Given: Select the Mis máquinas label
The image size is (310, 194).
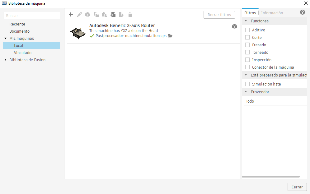Looking at the screenshot, I should click(22, 38).
